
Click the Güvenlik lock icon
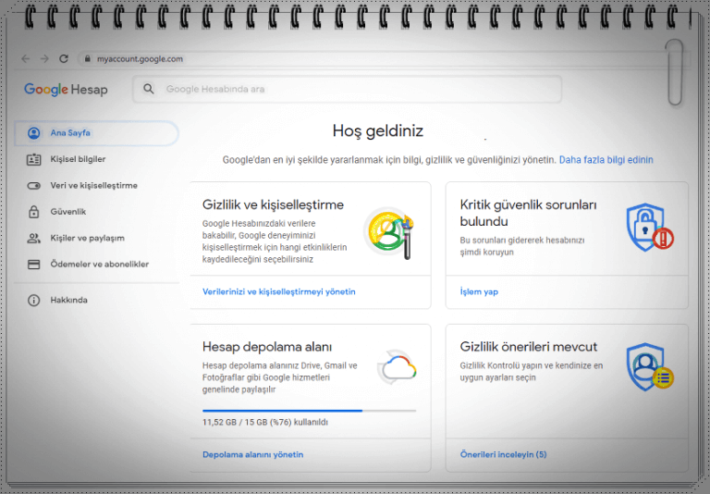(x=34, y=212)
